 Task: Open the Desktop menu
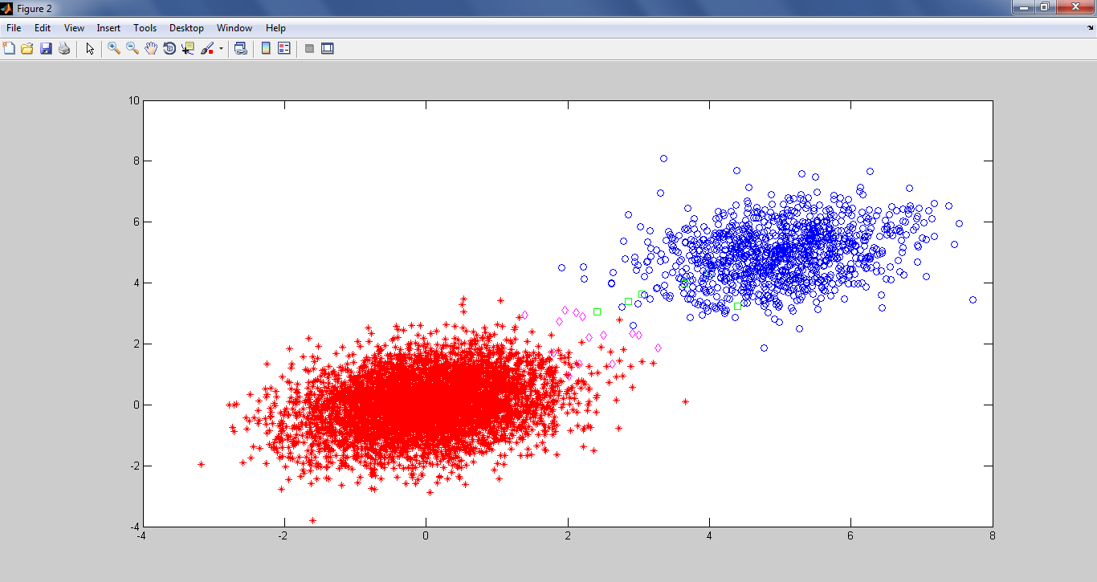pyautogui.click(x=186, y=28)
